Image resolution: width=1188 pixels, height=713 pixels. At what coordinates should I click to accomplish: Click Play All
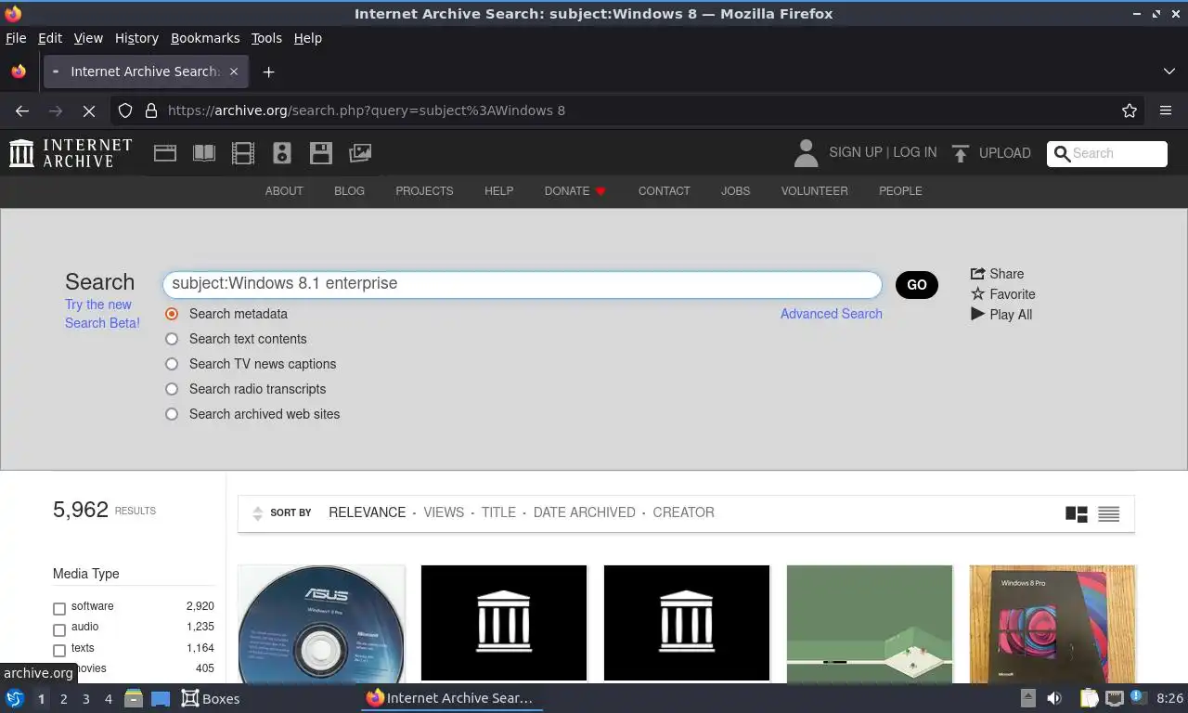(1001, 315)
